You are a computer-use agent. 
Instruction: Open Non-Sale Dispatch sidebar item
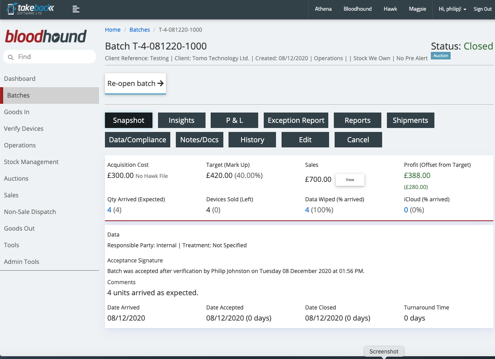coord(49,212)
